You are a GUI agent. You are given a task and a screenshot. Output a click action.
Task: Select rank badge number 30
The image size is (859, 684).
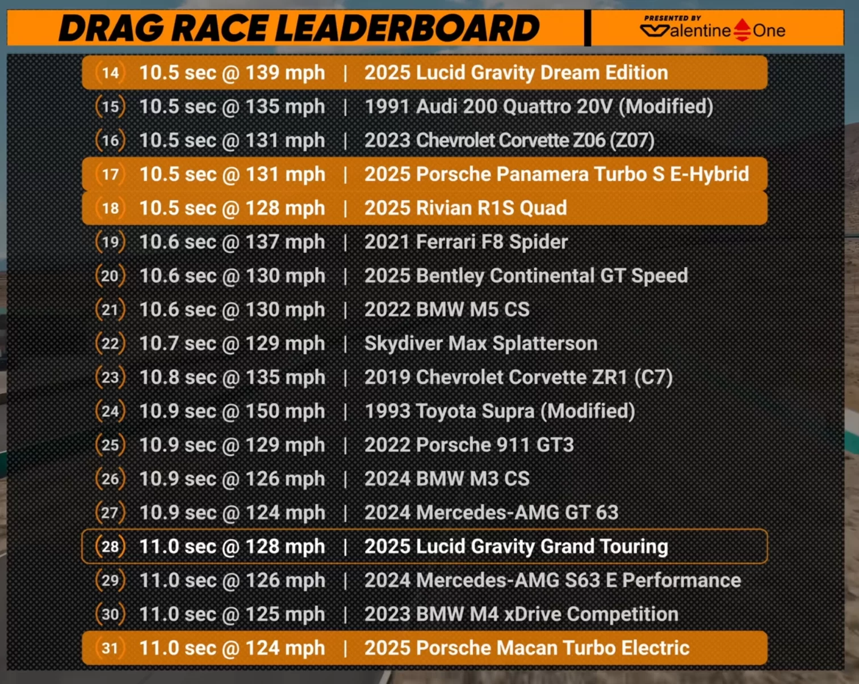pyautogui.click(x=110, y=614)
